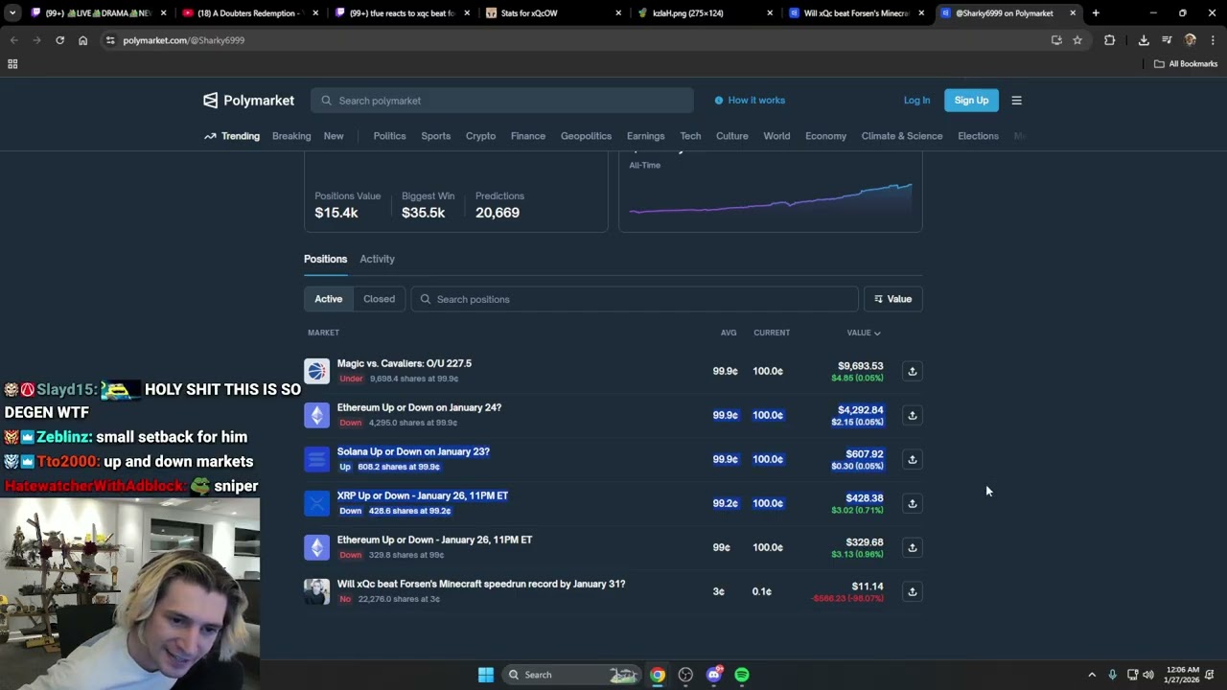Open the apps grid in bookmarks bar

pyautogui.click(x=12, y=64)
